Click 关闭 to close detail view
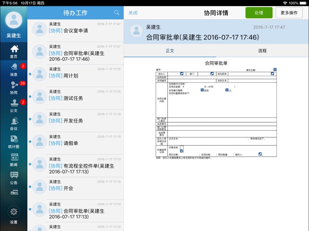309x231 pixels. click(x=133, y=13)
